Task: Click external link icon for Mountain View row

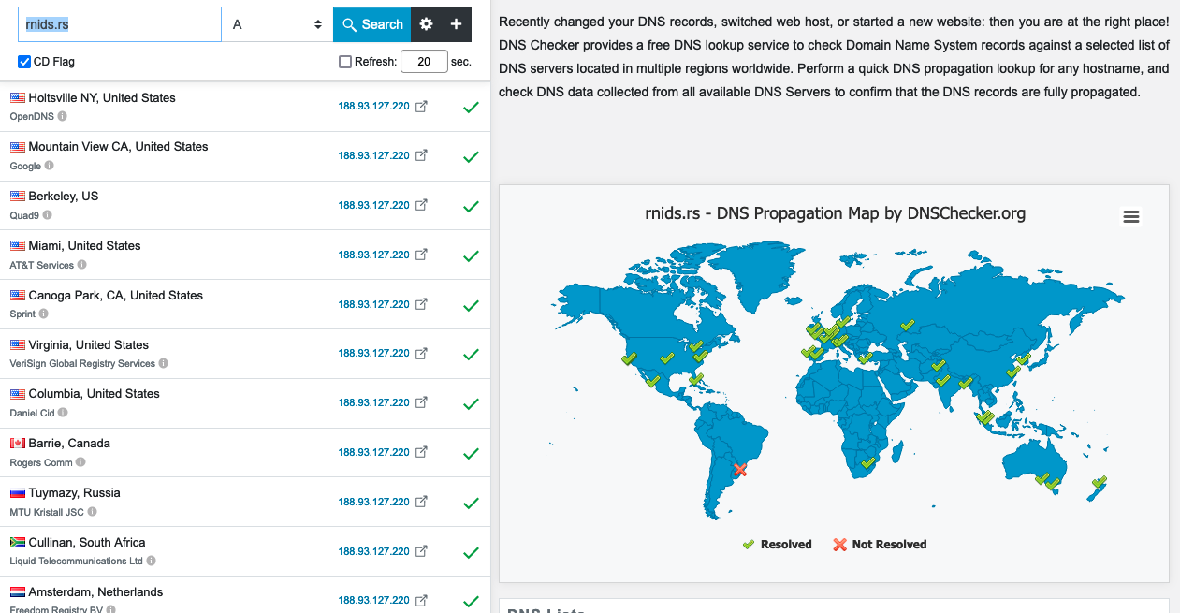Action: pos(421,155)
